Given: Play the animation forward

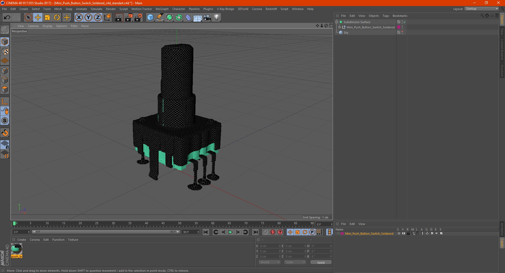Looking at the screenshot, I should (x=230, y=232).
